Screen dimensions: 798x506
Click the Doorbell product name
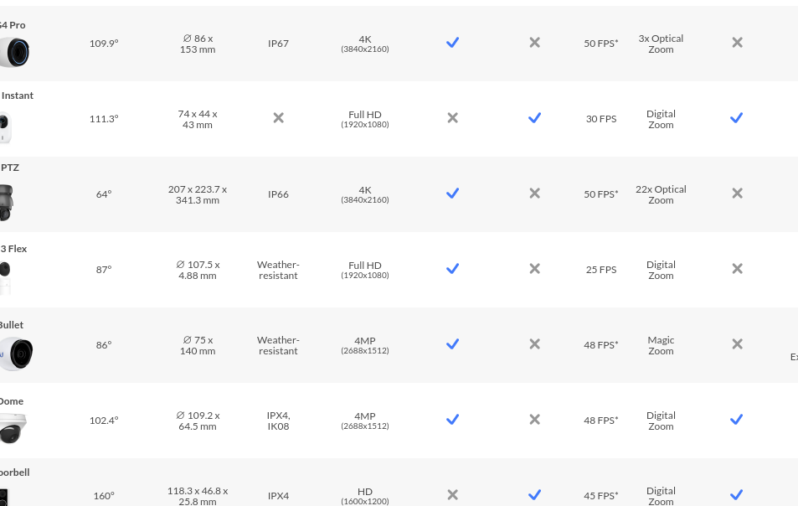point(14,472)
